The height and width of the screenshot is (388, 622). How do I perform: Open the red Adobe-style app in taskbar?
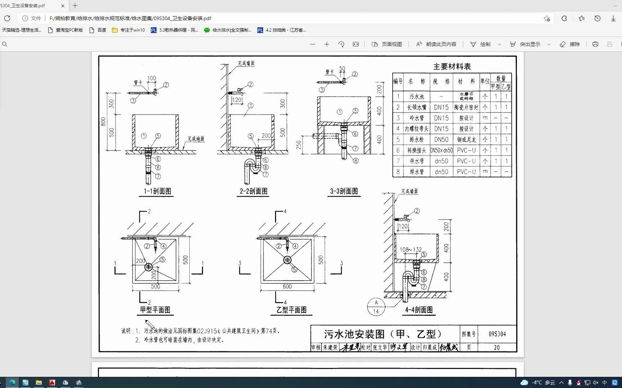tap(52, 383)
